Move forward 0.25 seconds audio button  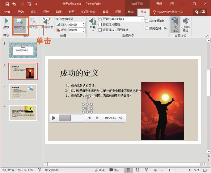[x=97, y=118]
